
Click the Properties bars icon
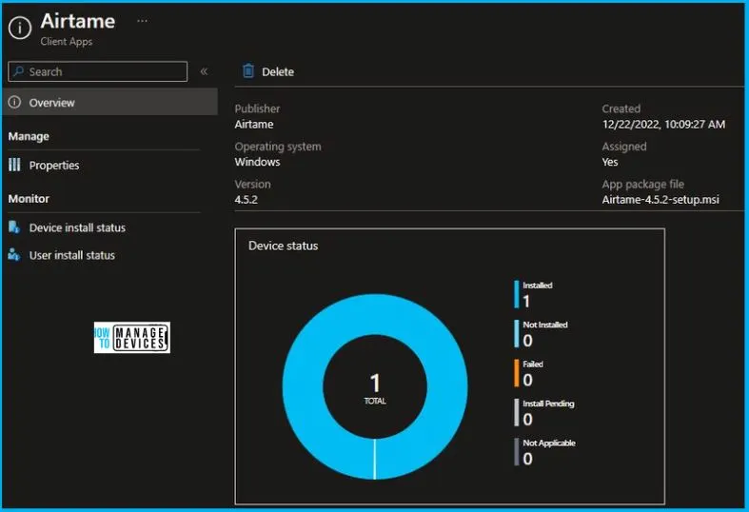[x=15, y=165]
